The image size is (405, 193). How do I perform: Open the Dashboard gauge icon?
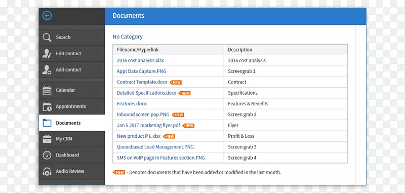point(47,155)
